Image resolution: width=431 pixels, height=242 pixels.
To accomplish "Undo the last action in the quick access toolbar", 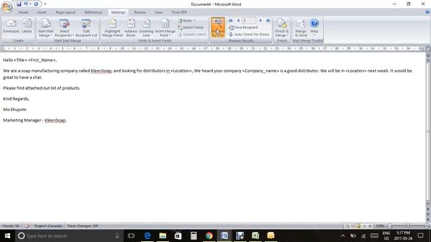I will (x=26, y=4).
